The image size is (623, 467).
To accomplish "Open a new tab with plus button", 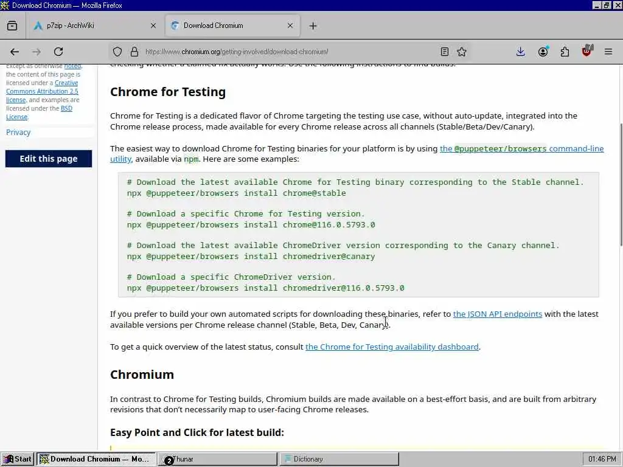I will point(313,26).
